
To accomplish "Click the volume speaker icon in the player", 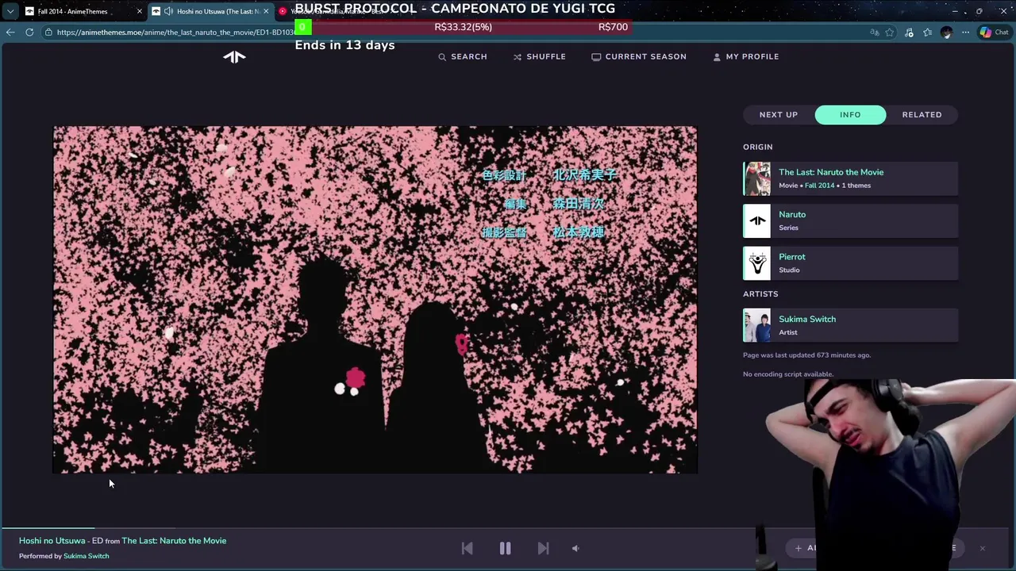I will tap(575, 548).
